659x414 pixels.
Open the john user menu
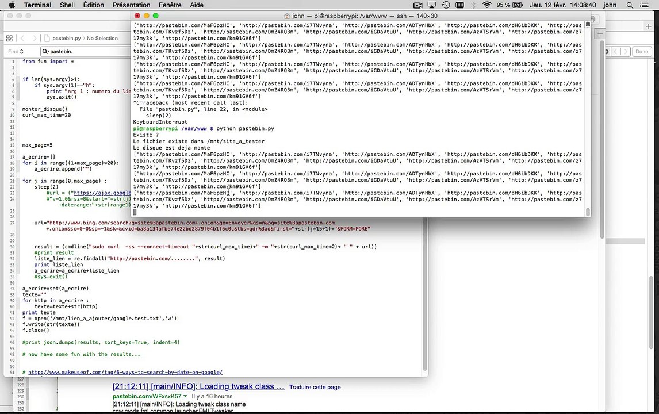[610, 5]
